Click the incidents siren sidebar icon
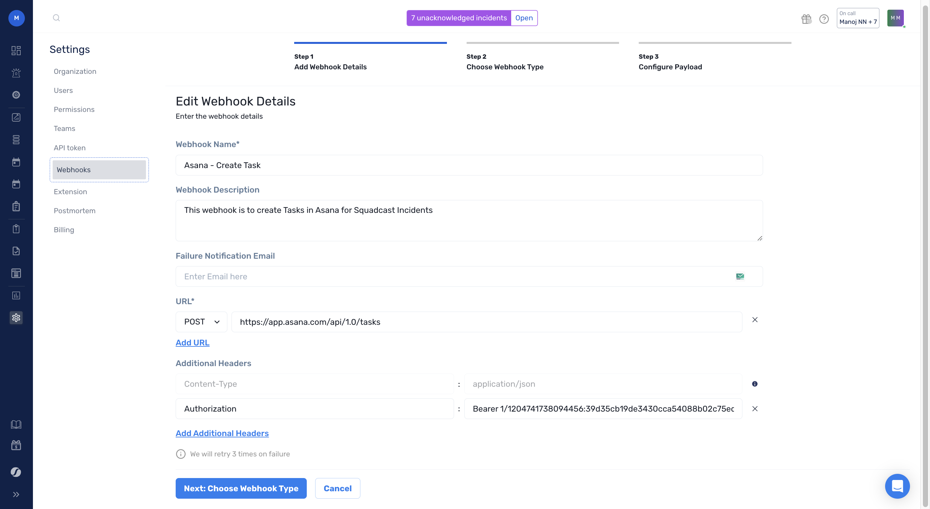 point(16,73)
